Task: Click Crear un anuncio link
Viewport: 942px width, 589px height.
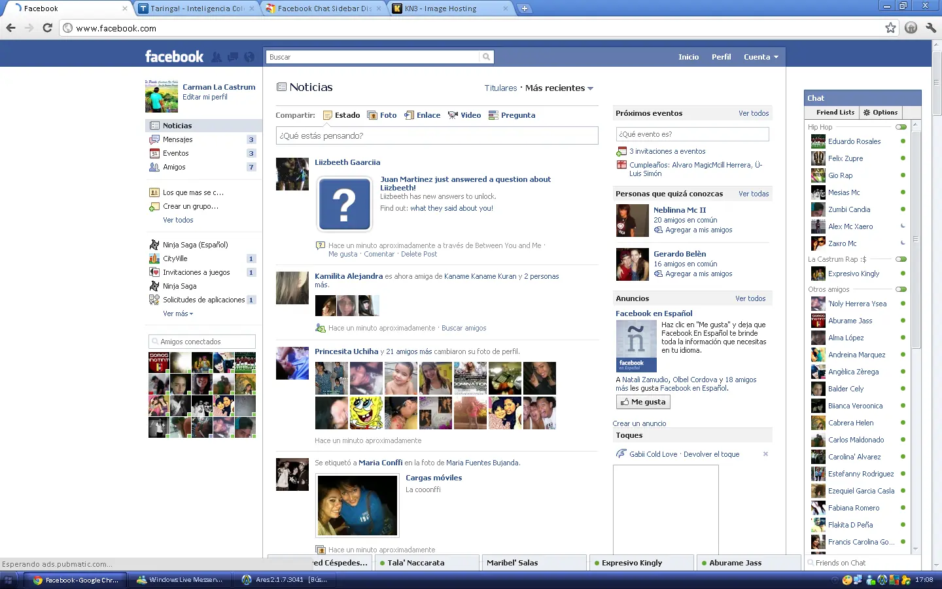Action: pyautogui.click(x=639, y=423)
